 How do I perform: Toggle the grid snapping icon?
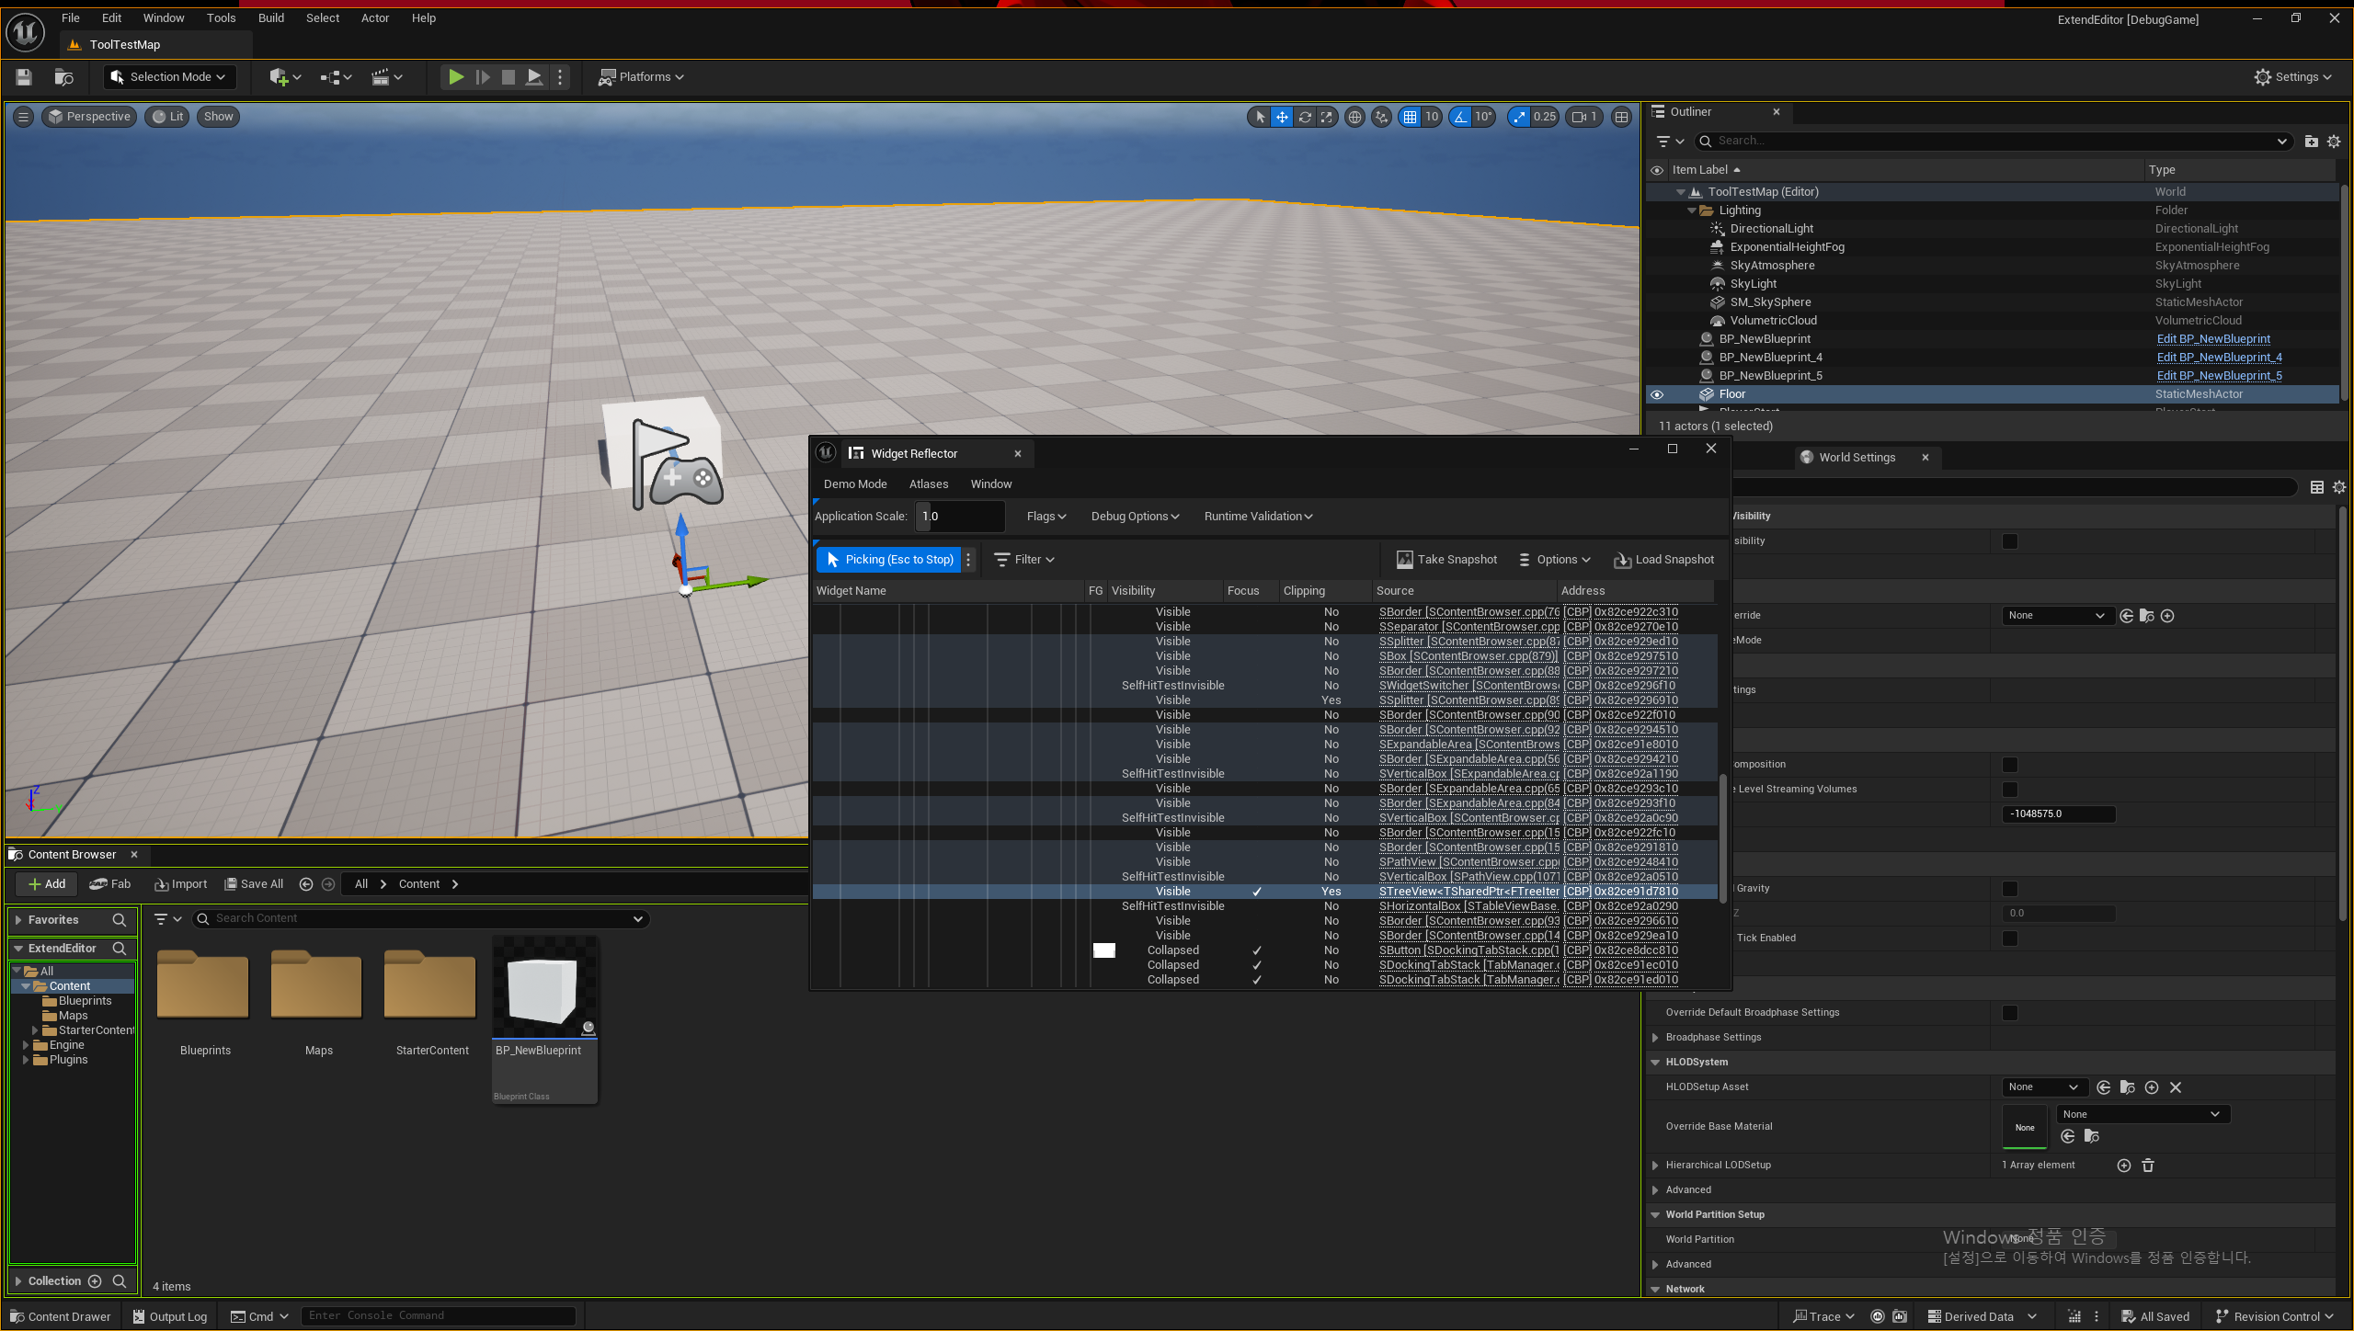(1410, 117)
